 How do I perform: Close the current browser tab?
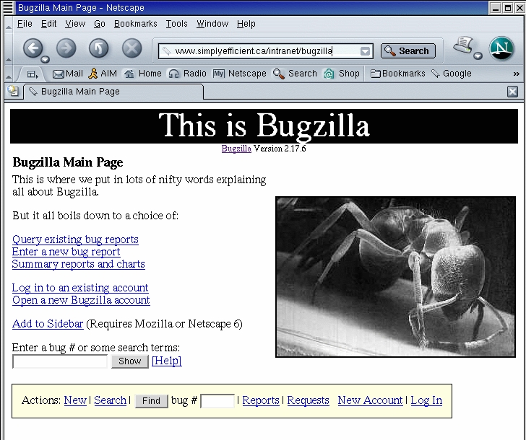512,92
